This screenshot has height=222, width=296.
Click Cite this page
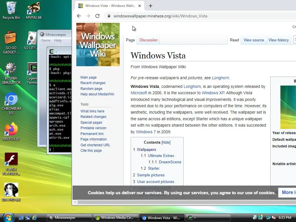(x=91, y=150)
